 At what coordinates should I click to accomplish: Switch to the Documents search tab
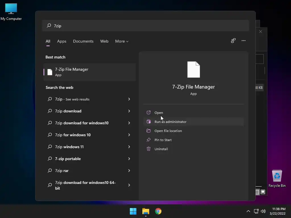(83, 41)
